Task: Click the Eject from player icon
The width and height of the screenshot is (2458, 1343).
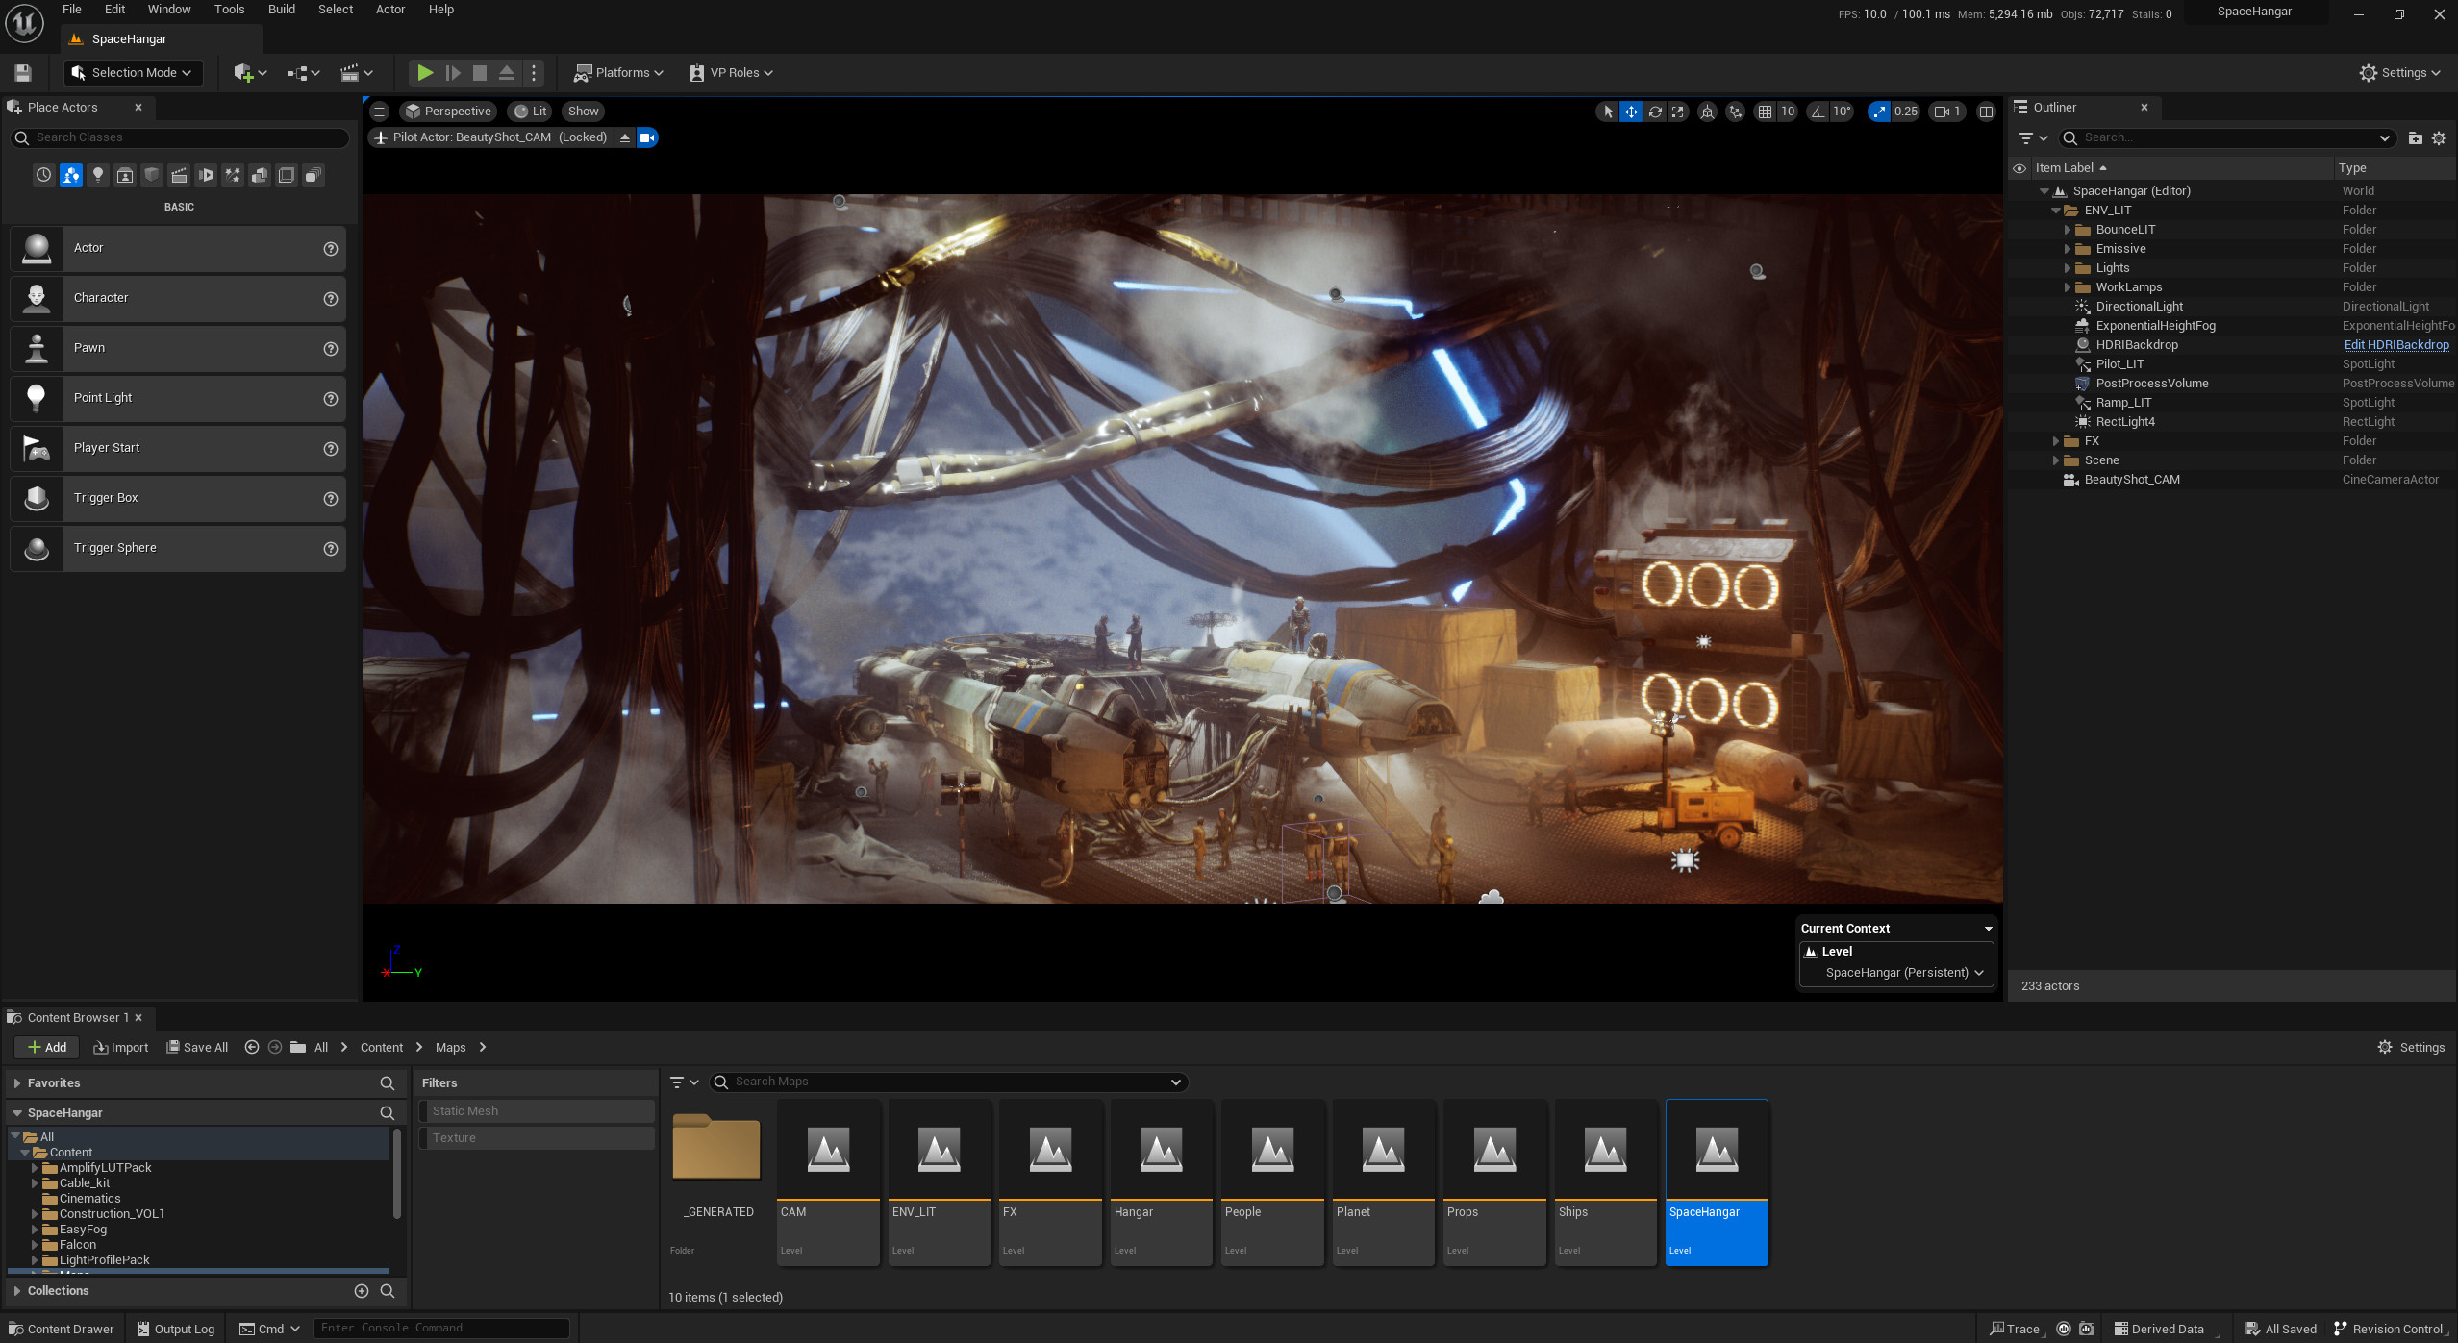Action: [x=507, y=73]
